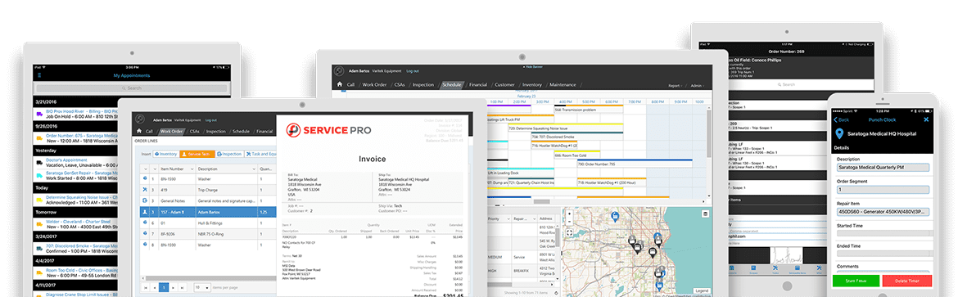
Task: Select the NBR 75 O-Ring row
Action: point(208,234)
